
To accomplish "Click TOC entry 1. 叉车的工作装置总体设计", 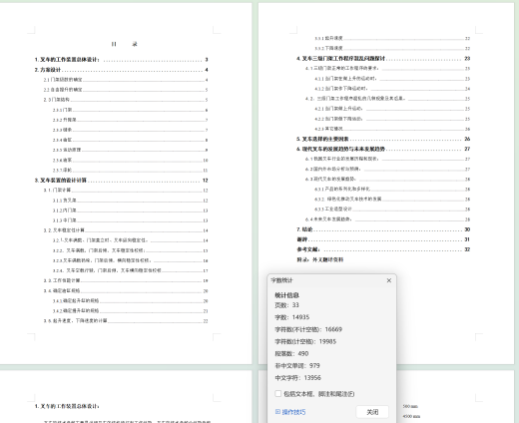I will pyautogui.click(x=122, y=60).
